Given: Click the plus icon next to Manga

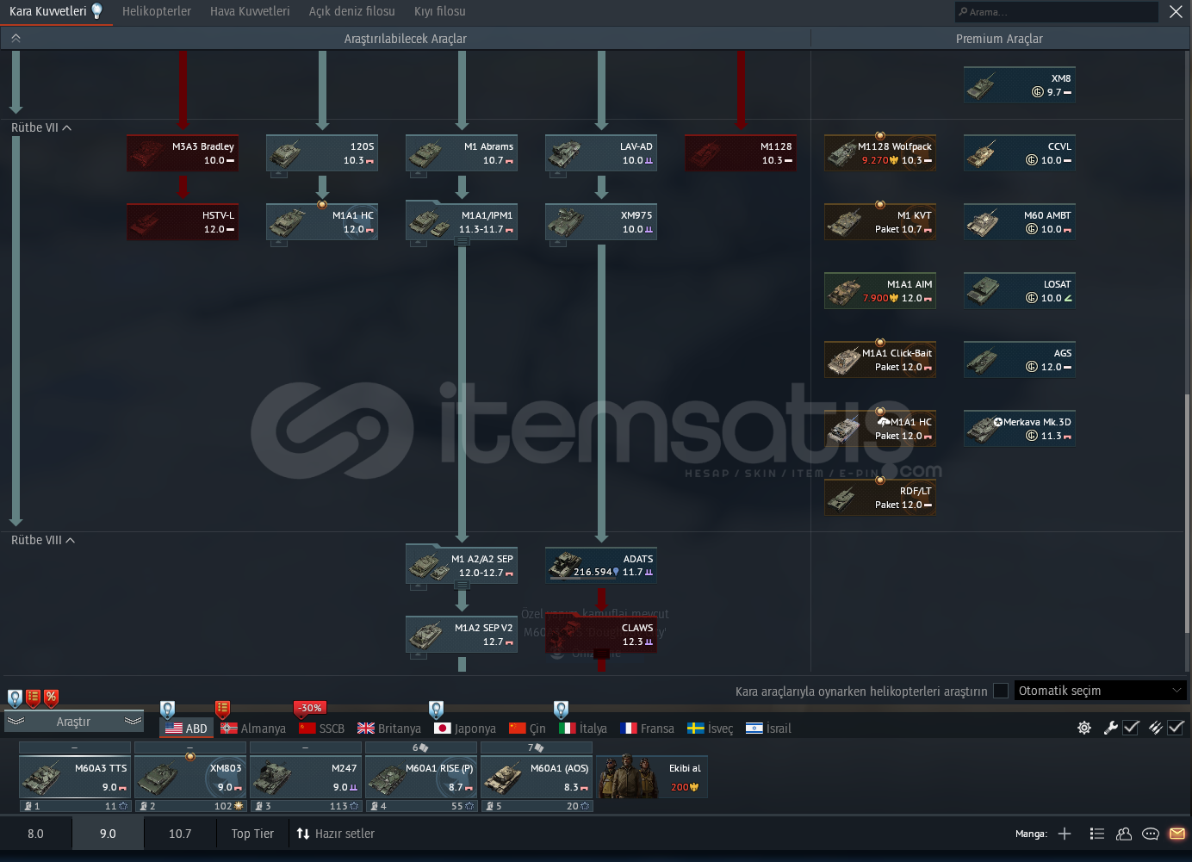Looking at the screenshot, I should 1065,834.
